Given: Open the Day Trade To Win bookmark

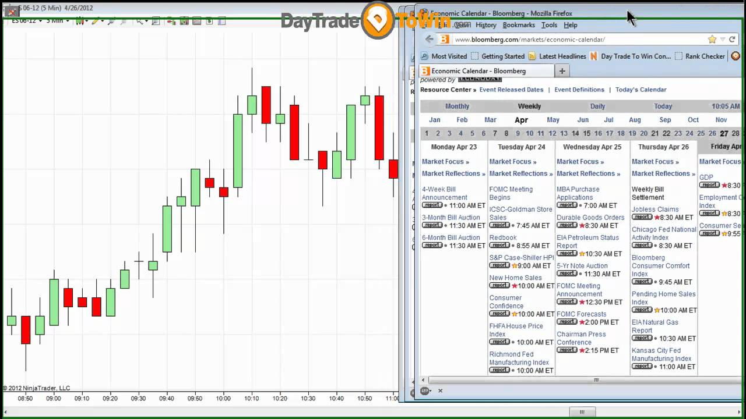Looking at the screenshot, I should point(631,56).
